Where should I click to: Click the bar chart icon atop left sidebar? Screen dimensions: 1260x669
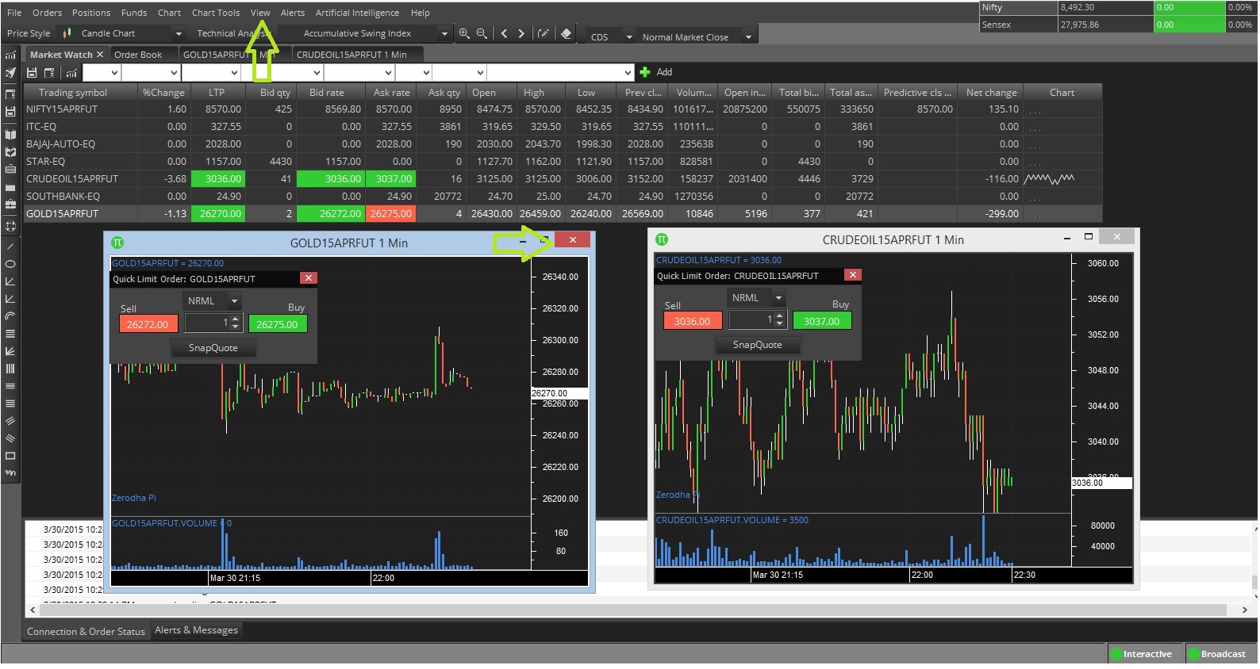[x=10, y=55]
